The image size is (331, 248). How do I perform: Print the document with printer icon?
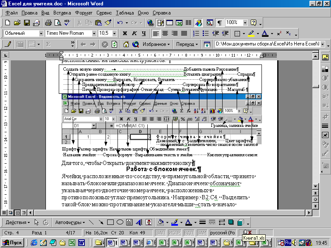[48, 23]
